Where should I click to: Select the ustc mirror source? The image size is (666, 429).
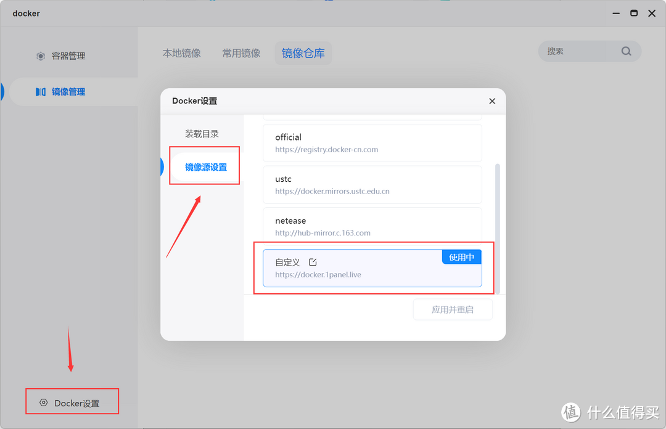(x=372, y=184)
